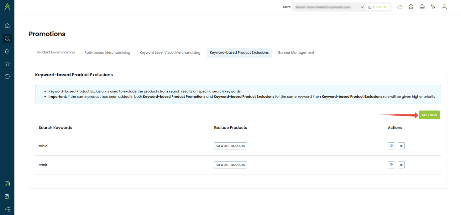The height and width of the screenshot is (215, 461).
Task: Click the headphones support icon
Action: [x=422, y=7]
